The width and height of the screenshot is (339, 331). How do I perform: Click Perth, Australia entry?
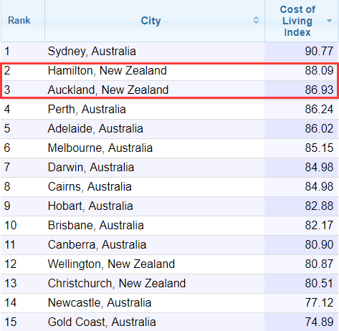point(87,110)
